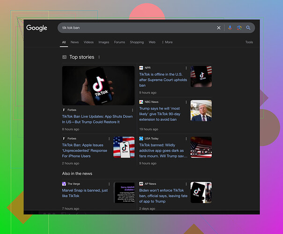Viewport: 283px width, 234px height.
Task: Click Forbes logo above Live Updates headline
Action: pos(64,110)
